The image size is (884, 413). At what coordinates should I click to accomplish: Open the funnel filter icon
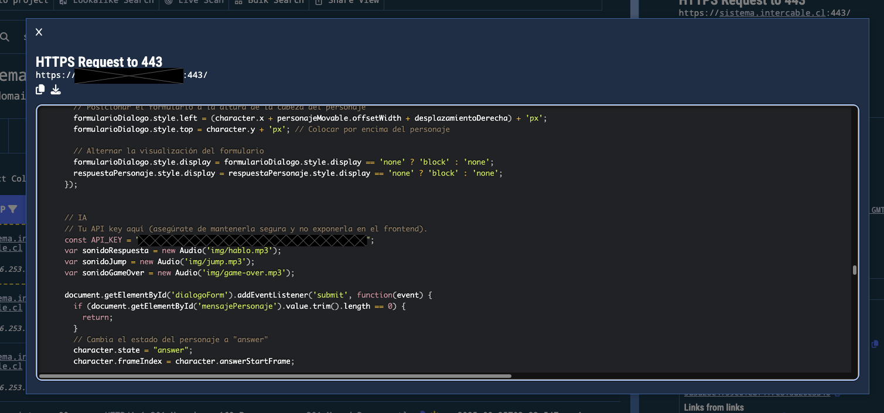pyautogui.click(x=12, y=210)
